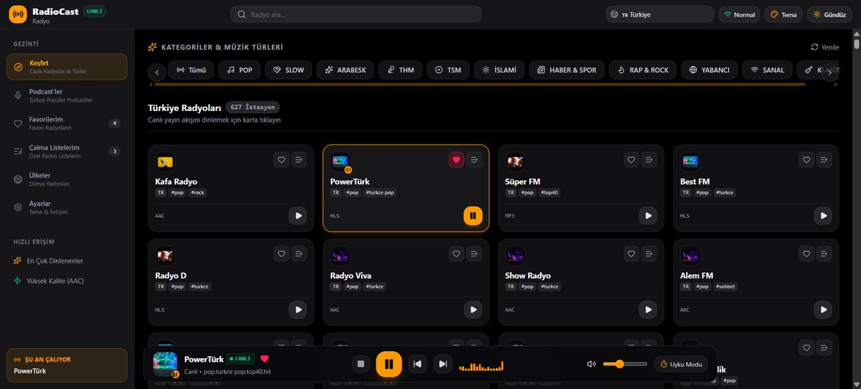Image resolution: width=861 pixels, height=389 pixels.
Task: Open the Türkiye country selector
Action: click(660, 14)
